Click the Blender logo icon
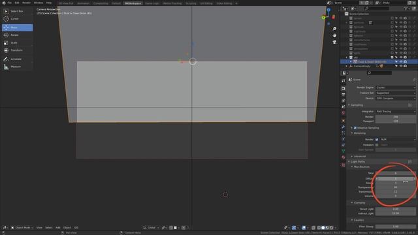Viewport: 418px width, 235px height. tap(4, 3)
